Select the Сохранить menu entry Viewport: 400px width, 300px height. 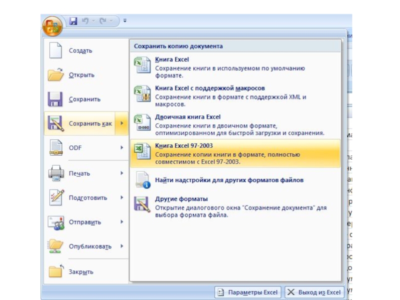coord(86,99)
